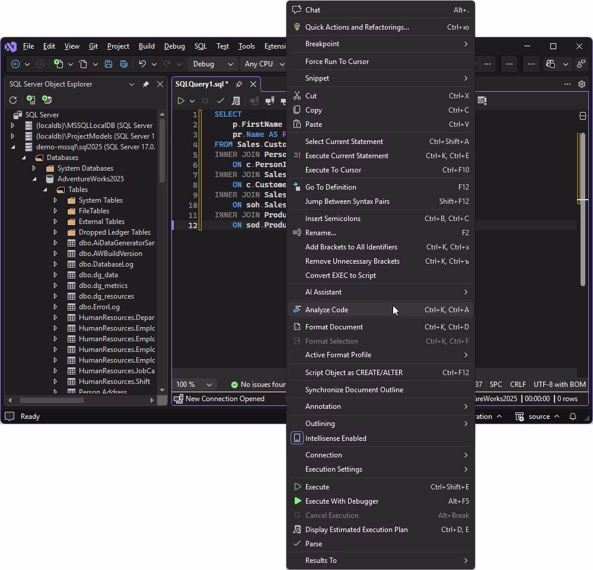Click the Visual Studio logo icon
The height and width of the screenshot is (570, 593).
pos(11,46)
